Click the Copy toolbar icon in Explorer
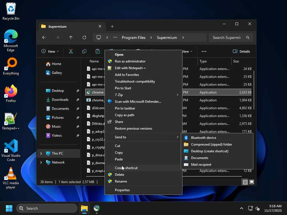Image resolution: width=287 pixels, height=215 pixels. (x=84, y=52)
